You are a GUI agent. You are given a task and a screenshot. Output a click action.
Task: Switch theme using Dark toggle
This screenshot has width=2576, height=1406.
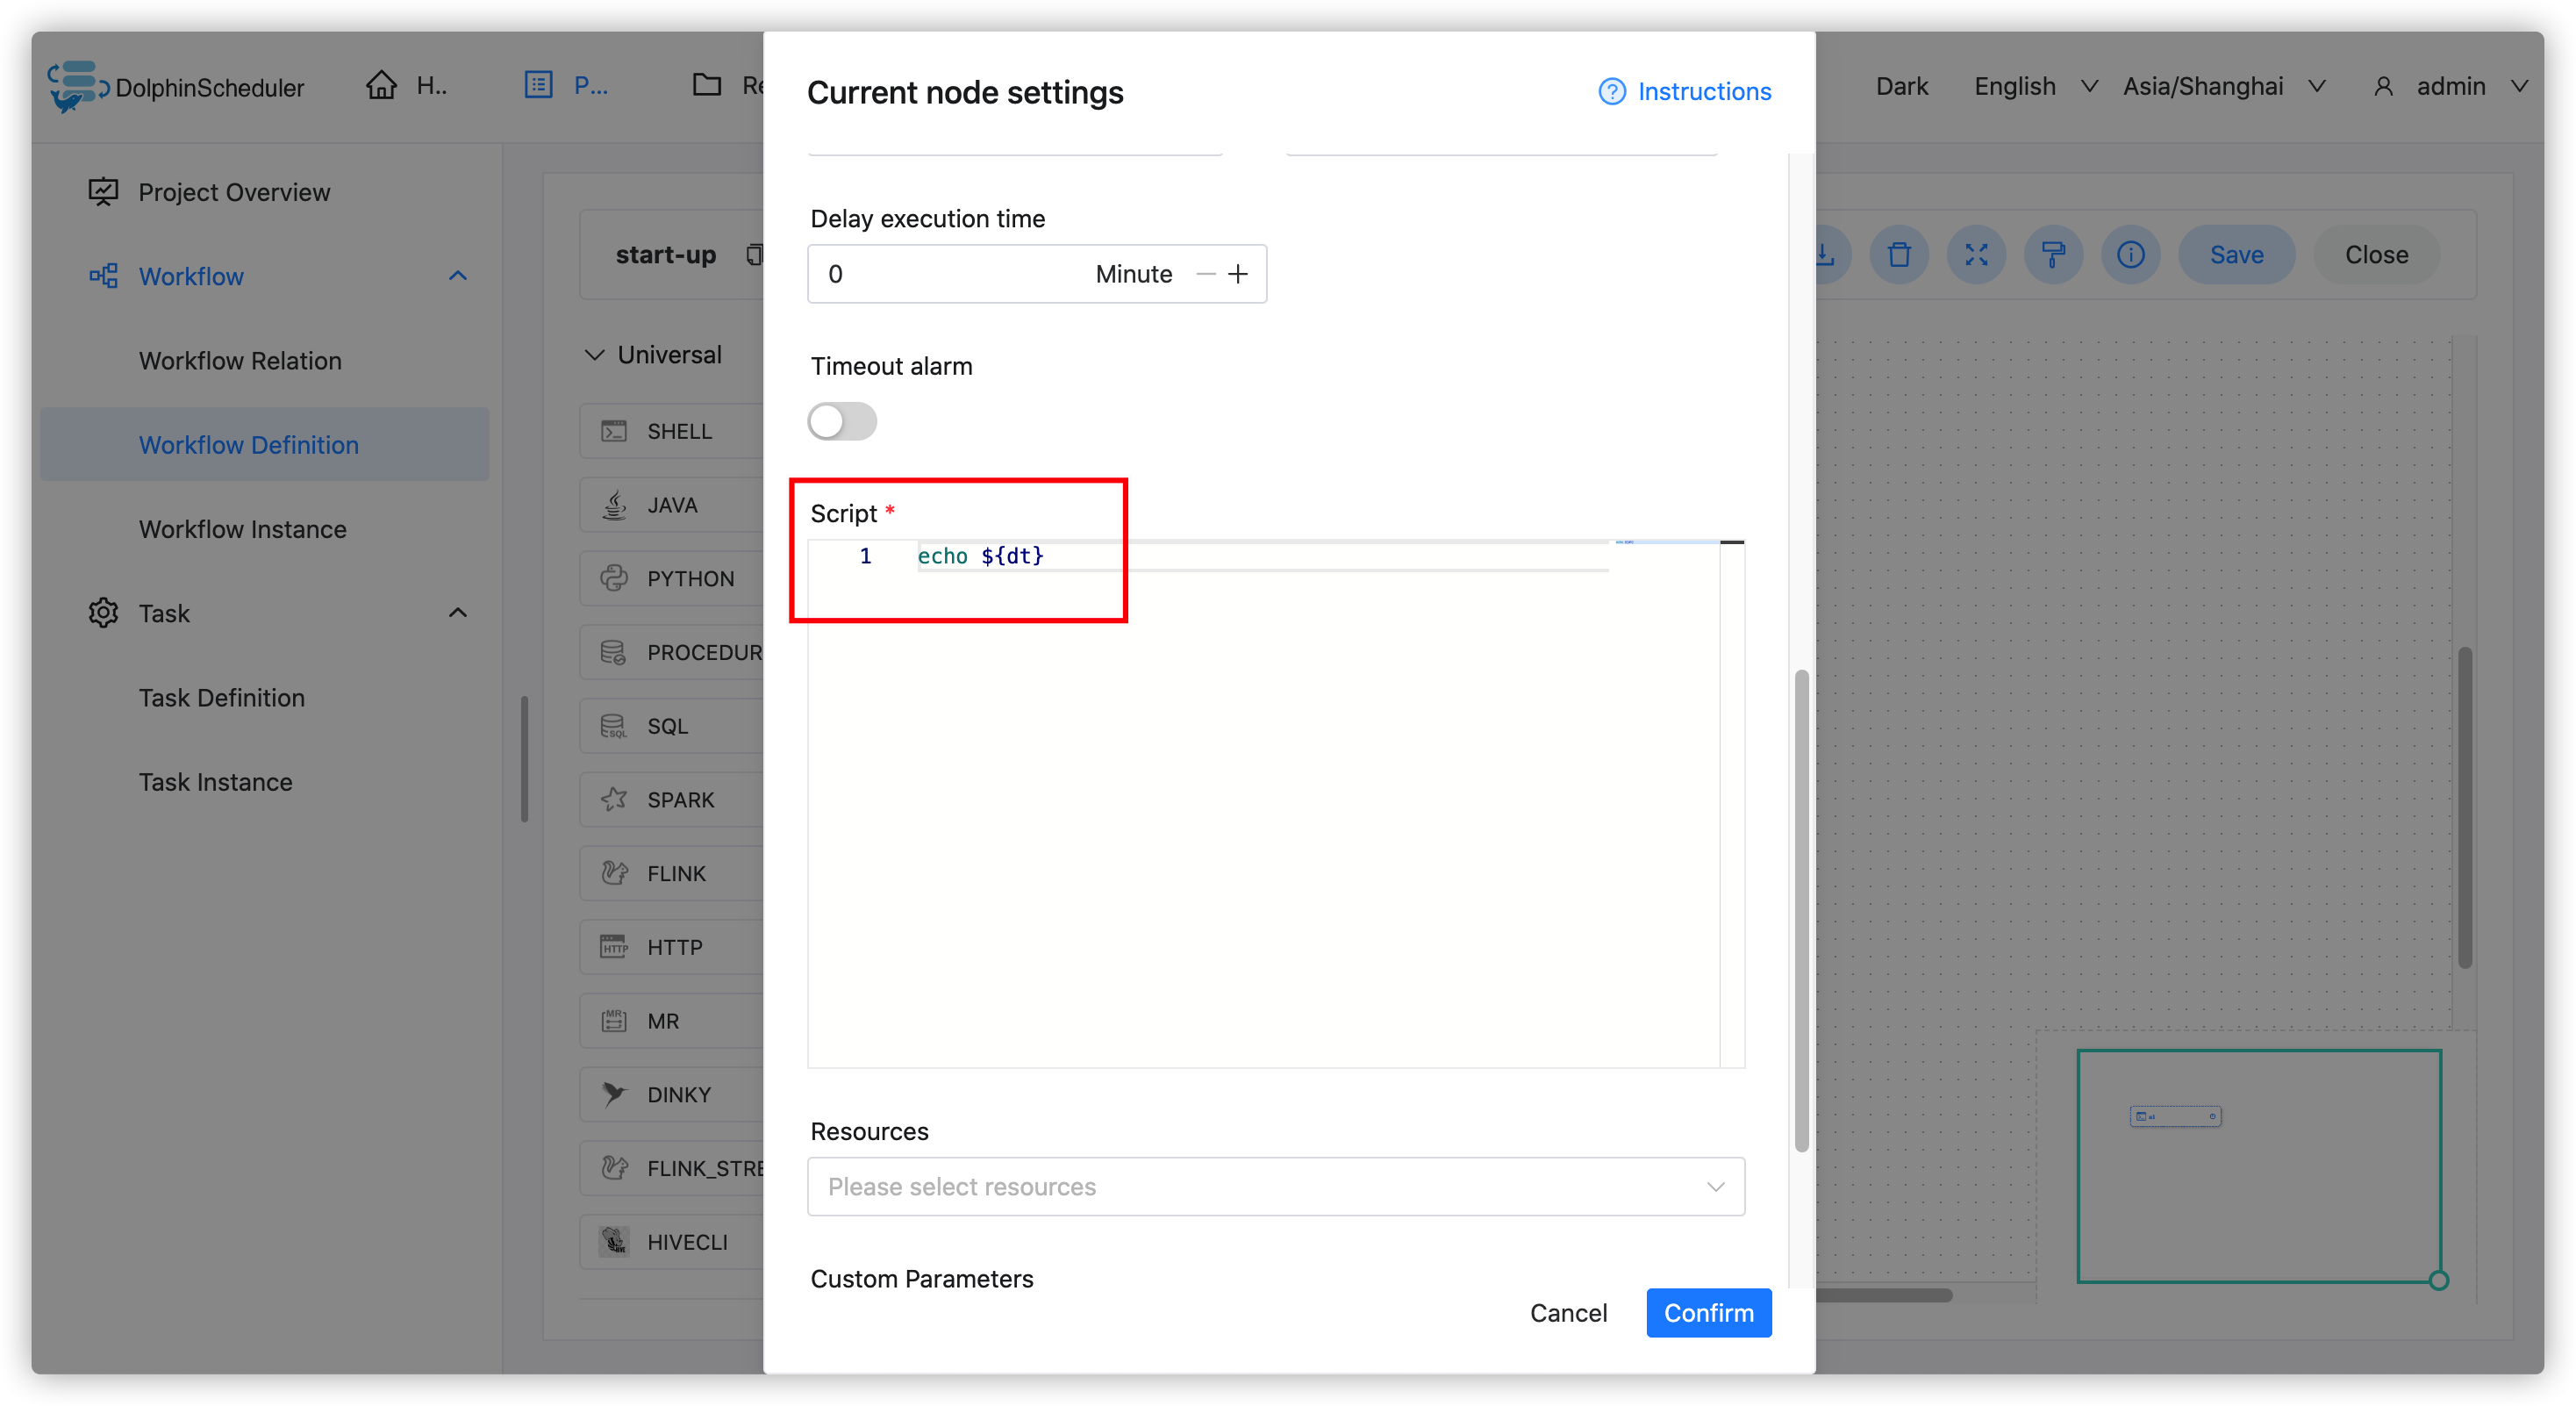click(1901, 87)
